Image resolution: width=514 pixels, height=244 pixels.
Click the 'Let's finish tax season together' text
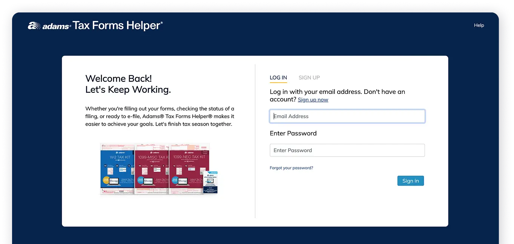point(193,124)
